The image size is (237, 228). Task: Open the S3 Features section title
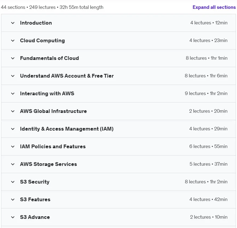click(35, 199)
